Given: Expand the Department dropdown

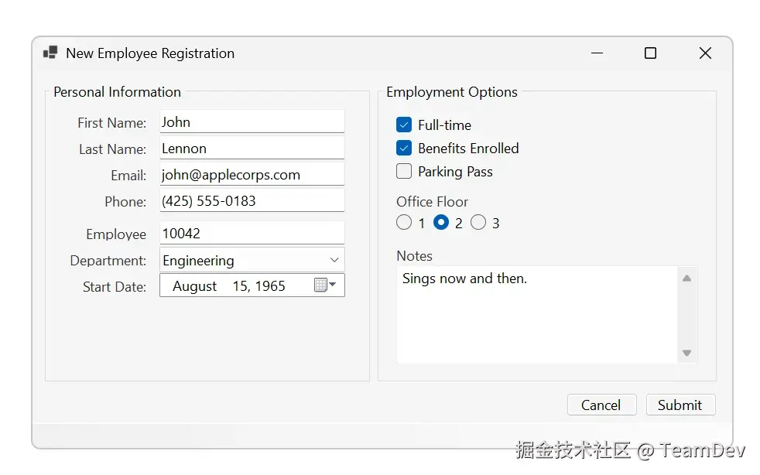Looking at the screenshot, I should tap(334, 260).
